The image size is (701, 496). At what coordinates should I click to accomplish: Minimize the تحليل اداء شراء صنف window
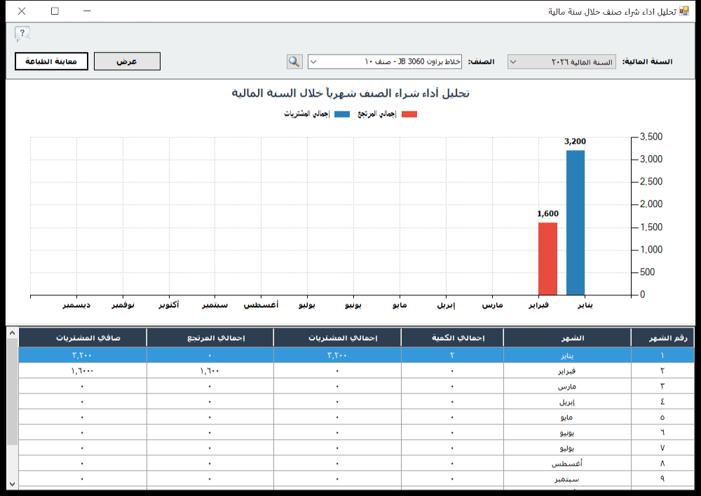[x=87, y=11]
